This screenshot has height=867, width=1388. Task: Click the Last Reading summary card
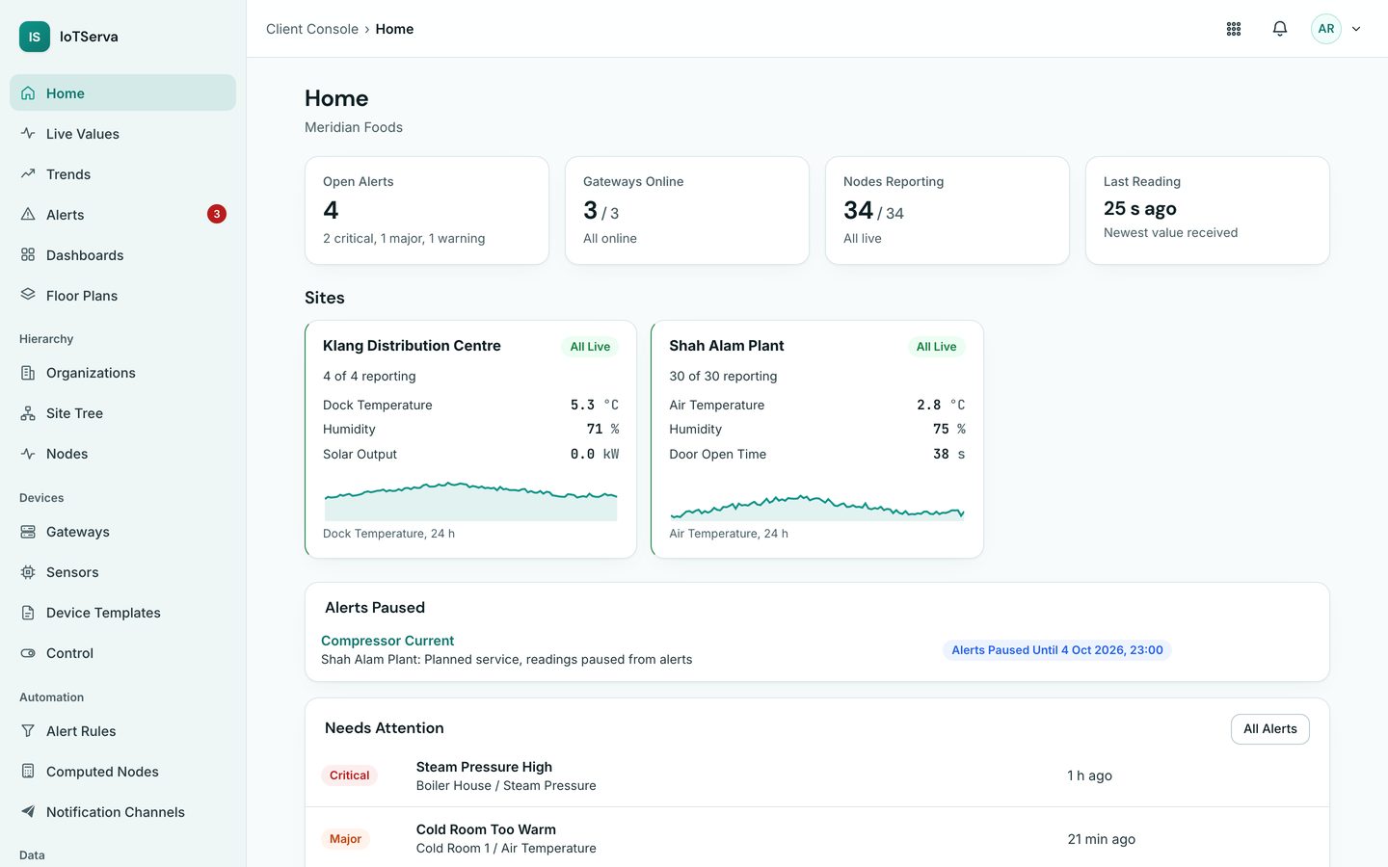[1208, 210]
